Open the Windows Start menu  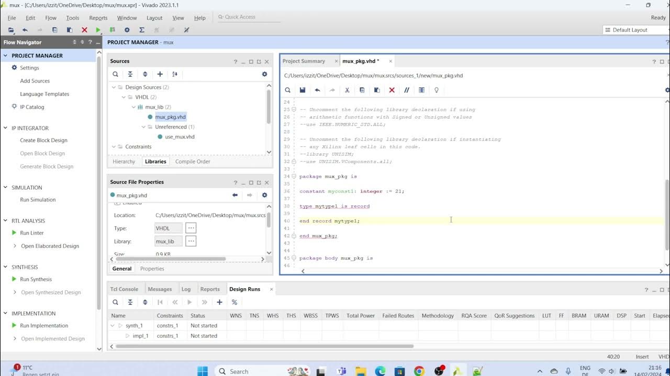coord(203,371)
